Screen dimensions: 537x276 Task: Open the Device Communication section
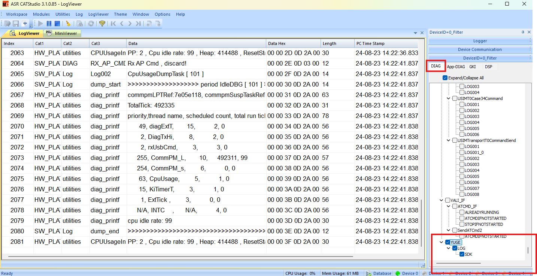pos(480,49)
